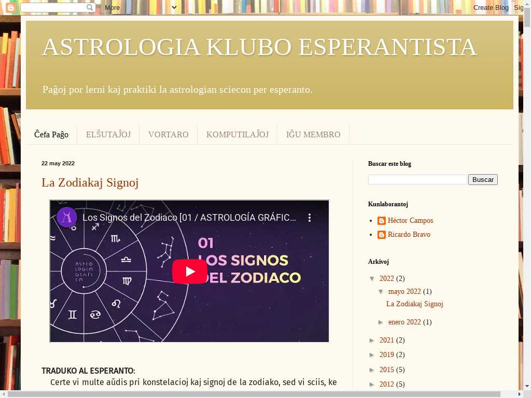Expand the enero 2022 archive month
Screen dimensions: 531x398
pyautogui.click(x=381, y=322)
